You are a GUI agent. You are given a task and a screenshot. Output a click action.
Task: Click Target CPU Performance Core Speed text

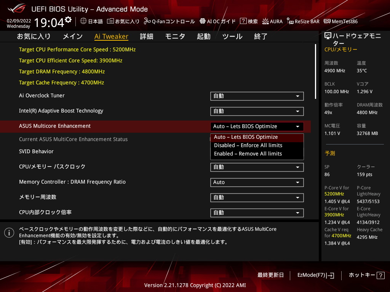pos(77,49)
